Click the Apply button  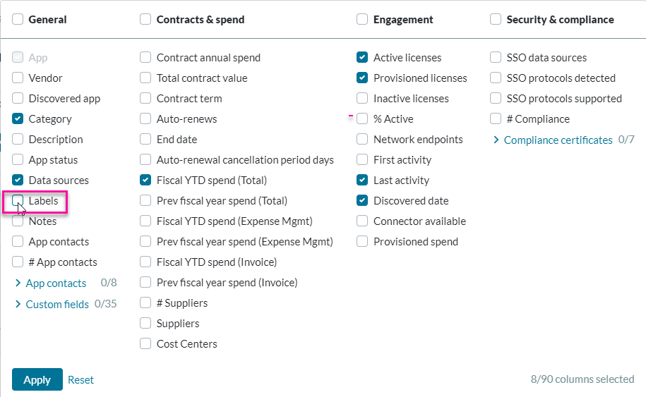(x=37, y=379)
